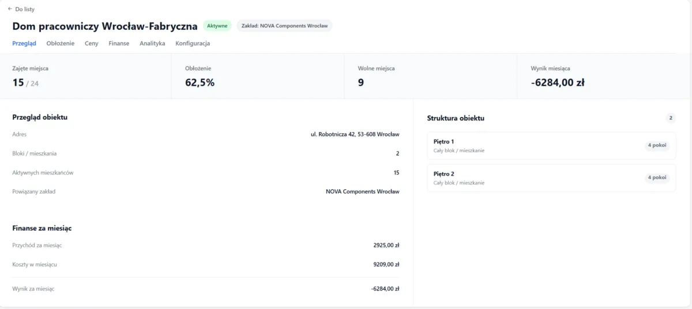The height and width of the screenshot is (309, 692).
Task: Select the Przegląd tab
Action: [x=24, y=43]
